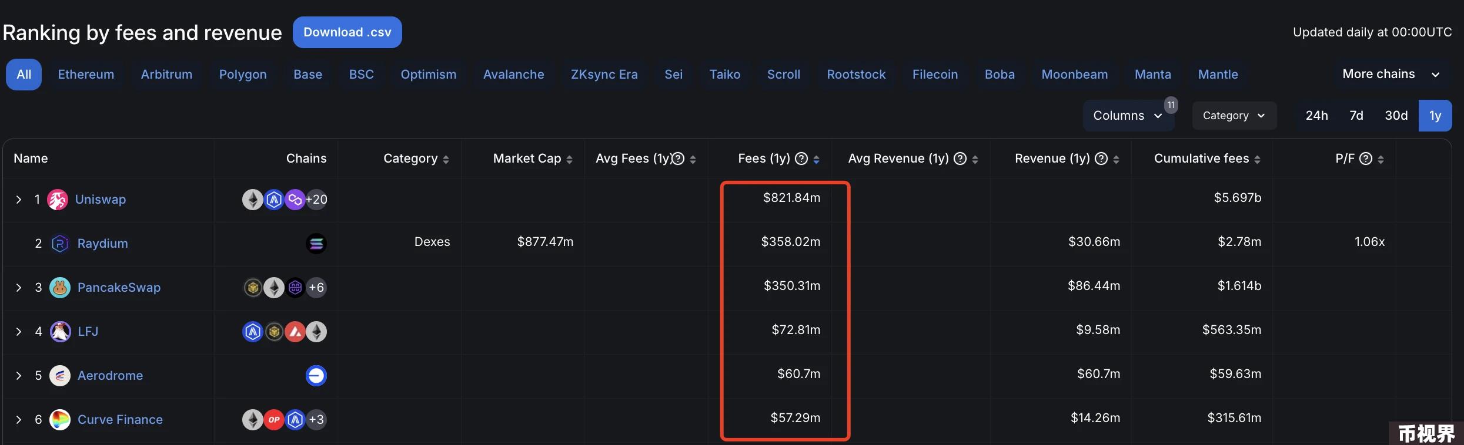The image size is (1464, 445).
Task: Open the Category filter dropdown
Action: [x=1234, y=116]
